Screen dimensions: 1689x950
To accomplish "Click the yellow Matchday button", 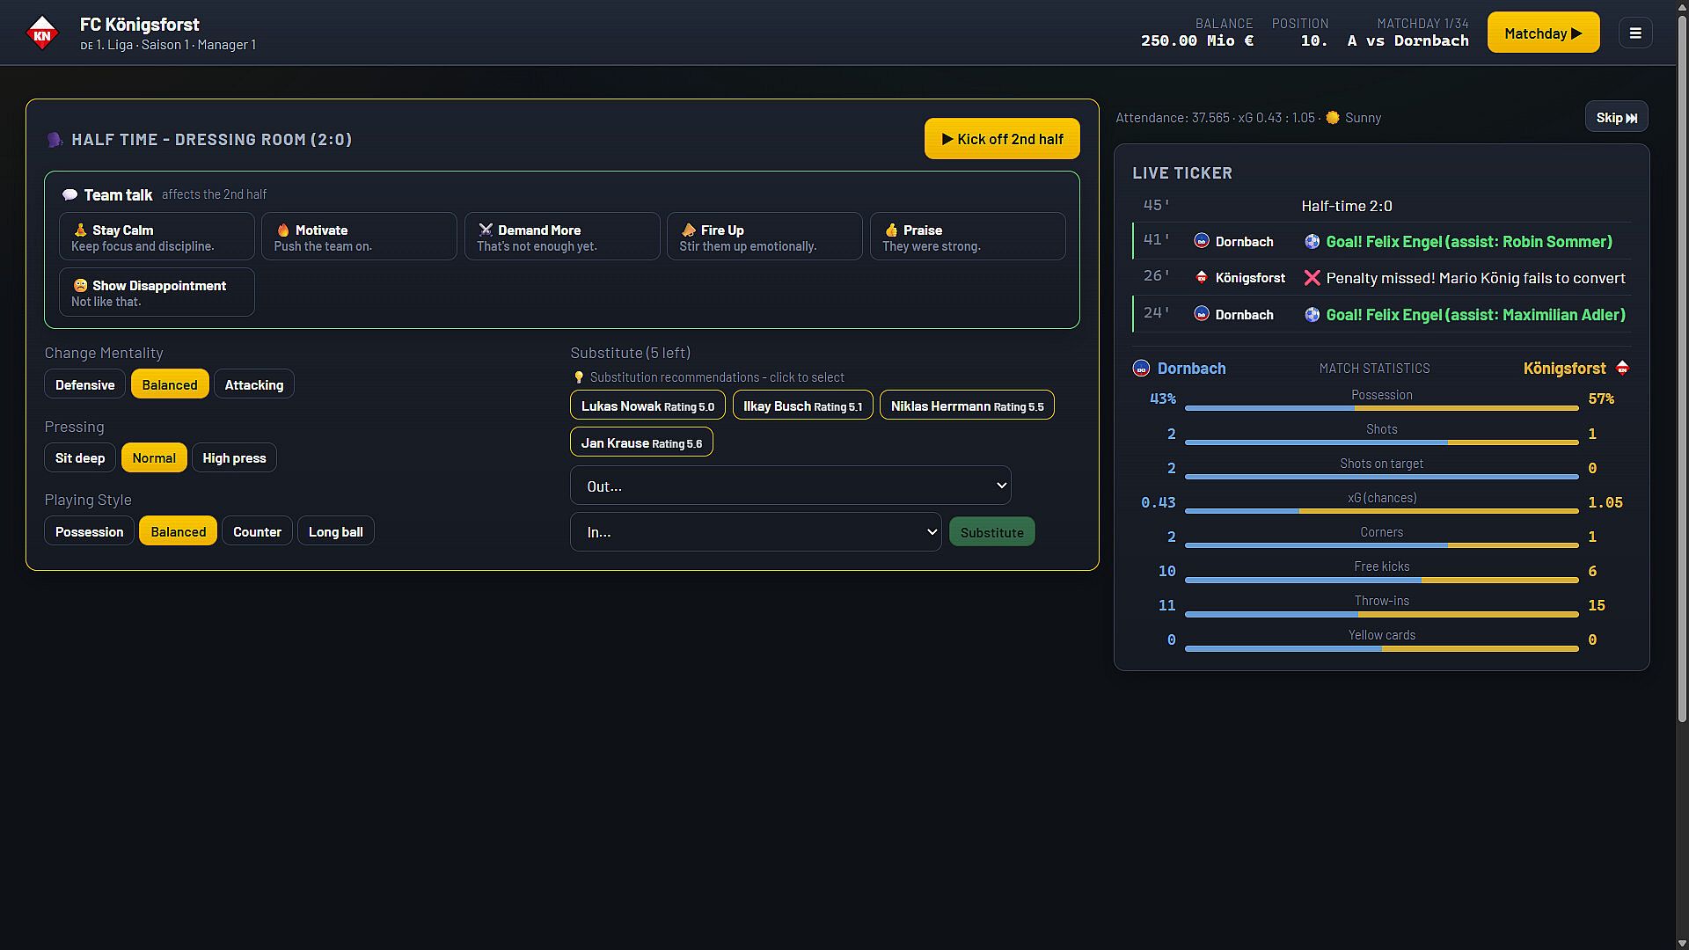I will point(1543,33).
